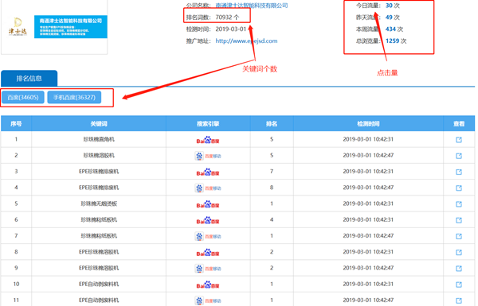Image resolution: width=478 pixels, height=306 pixels.
Task: Click the view icon for row 3
Action: pos(459,172)
